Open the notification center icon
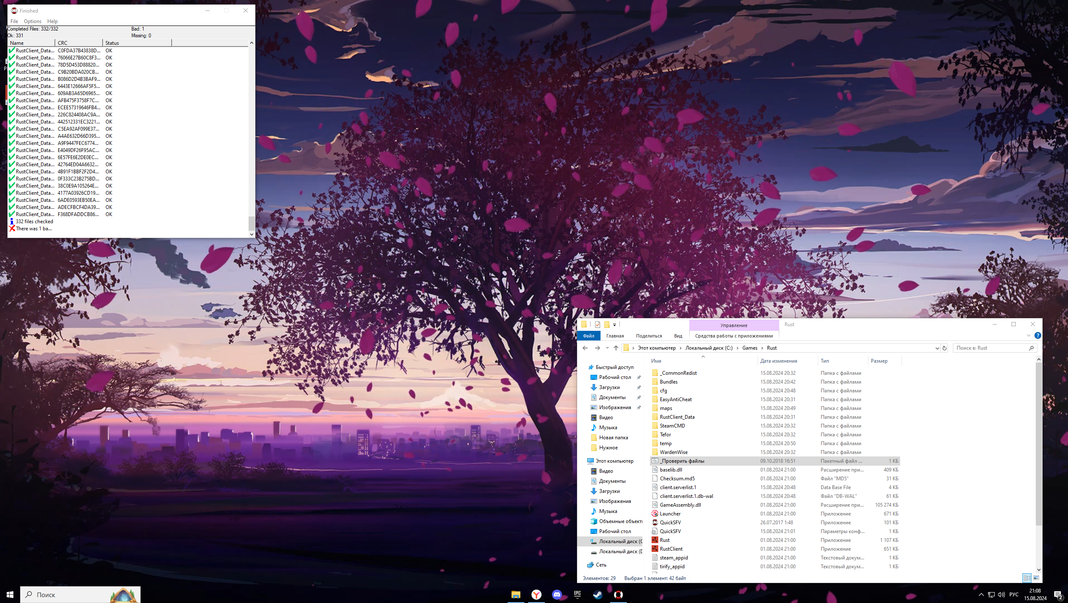 point(1058,595)
